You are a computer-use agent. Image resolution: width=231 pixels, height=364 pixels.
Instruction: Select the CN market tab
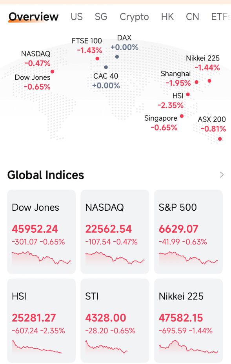click(x=192, y=17)
